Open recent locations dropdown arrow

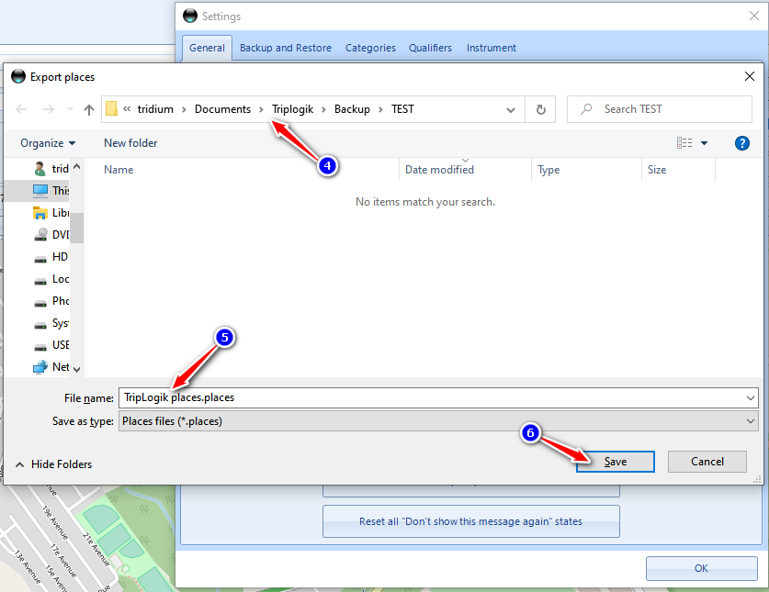pyautogui.click(x=70, y=109)
